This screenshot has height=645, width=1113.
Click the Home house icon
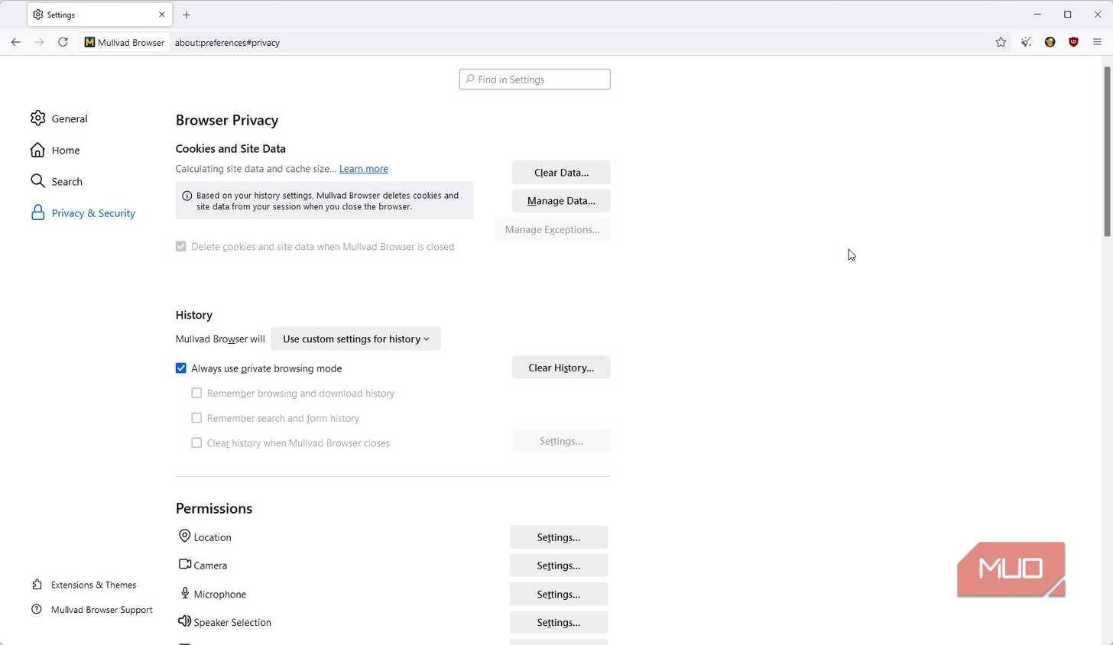point(37,150)
